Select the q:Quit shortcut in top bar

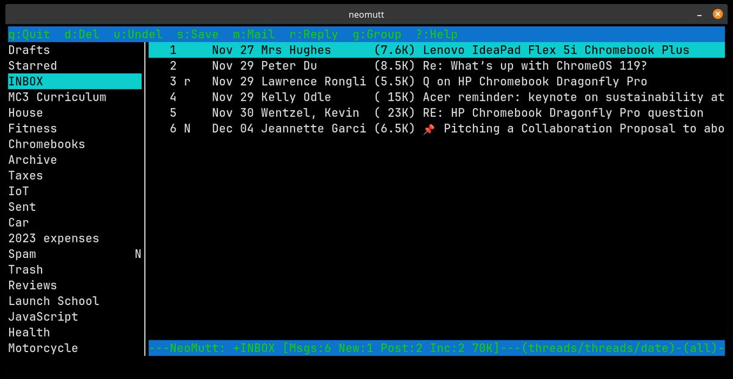click(29, 34)
